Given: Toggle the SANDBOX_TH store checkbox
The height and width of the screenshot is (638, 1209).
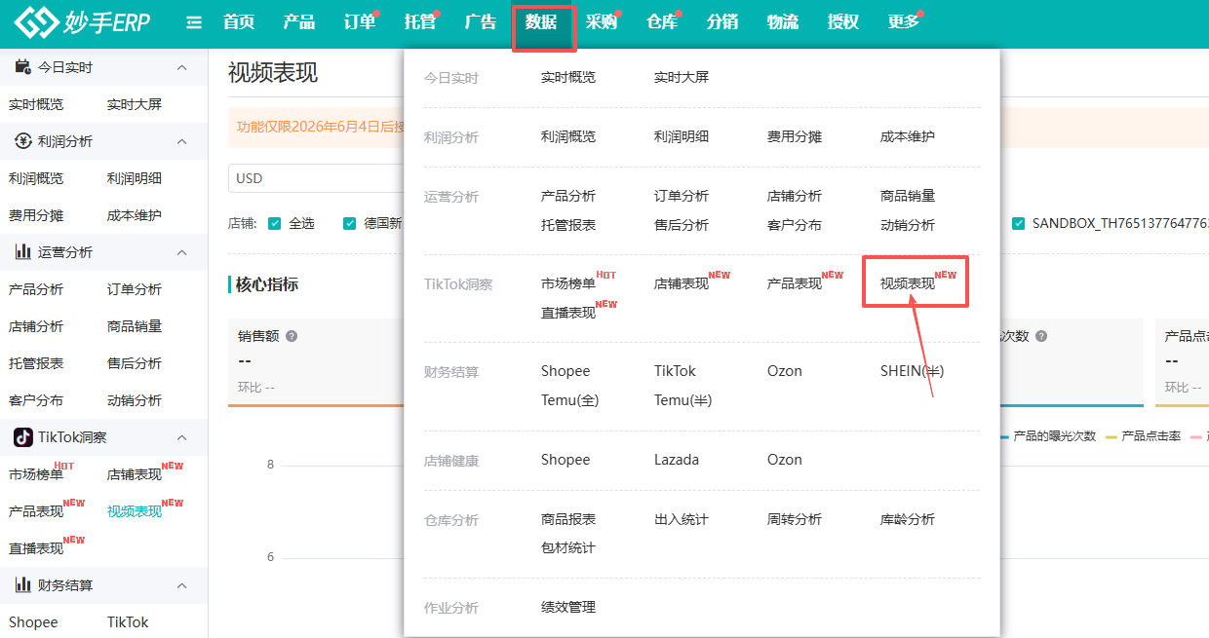Looking at the screenshot, I should click(1019, 223).
